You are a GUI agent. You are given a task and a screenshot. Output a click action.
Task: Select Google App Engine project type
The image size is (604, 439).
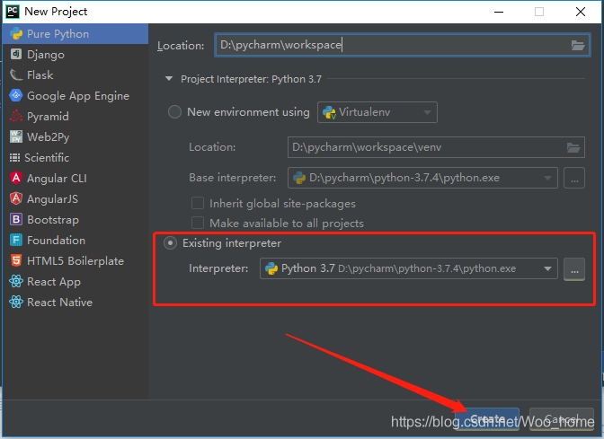[75, 96]
